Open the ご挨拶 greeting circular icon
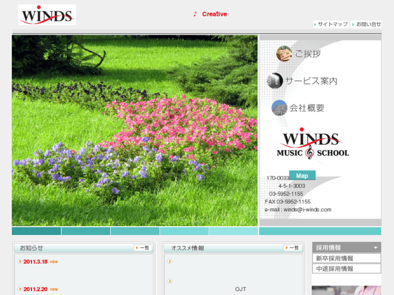This screenshot has height=295, width=394. pyautogui.click(x=284, y=54)
